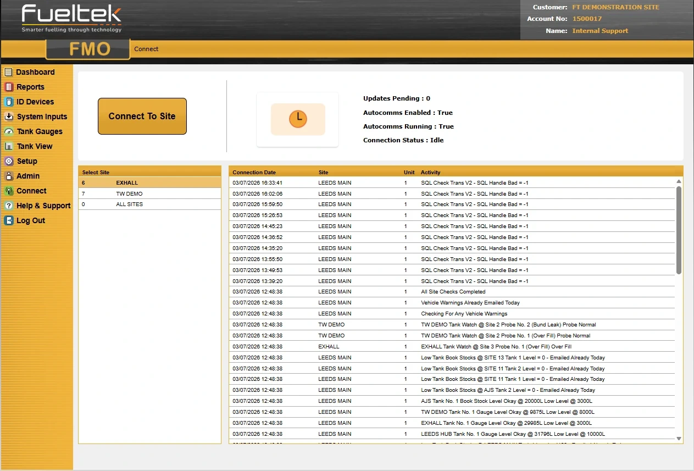Open the Admin menu item
This screenshot has width=694, height=471.
point(28,176)
